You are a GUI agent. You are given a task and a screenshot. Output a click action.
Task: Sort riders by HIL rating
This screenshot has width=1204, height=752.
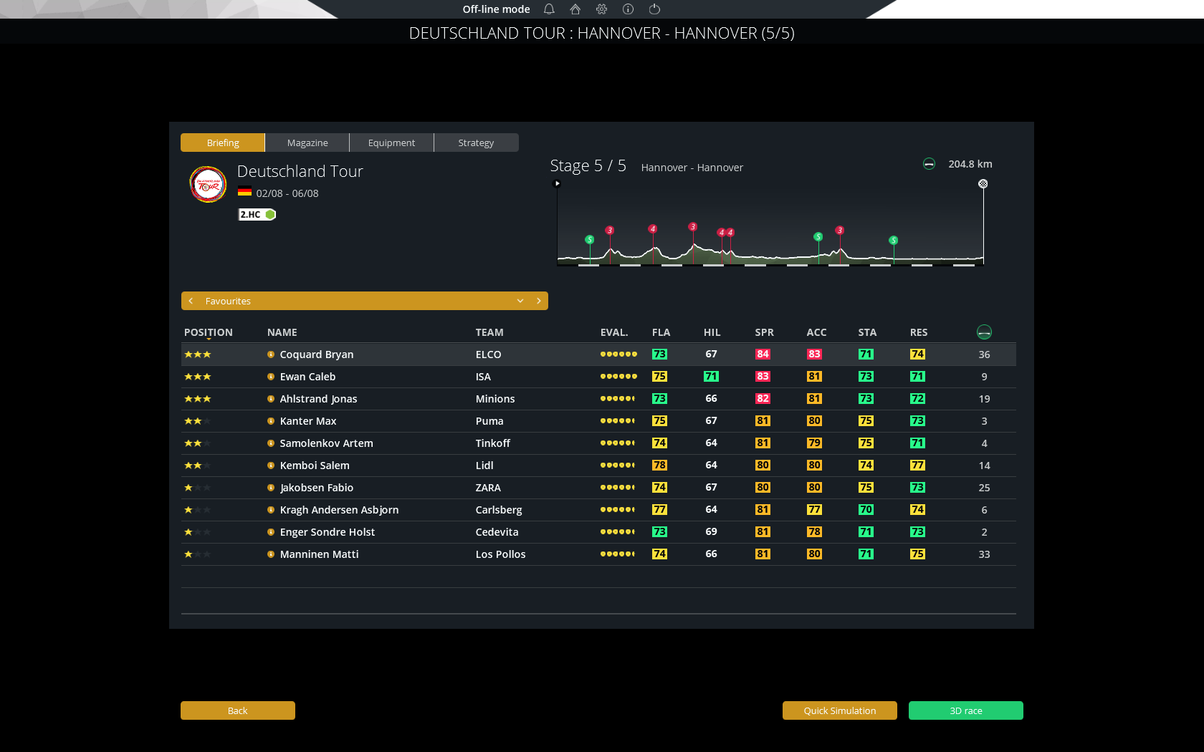[712, 332]
